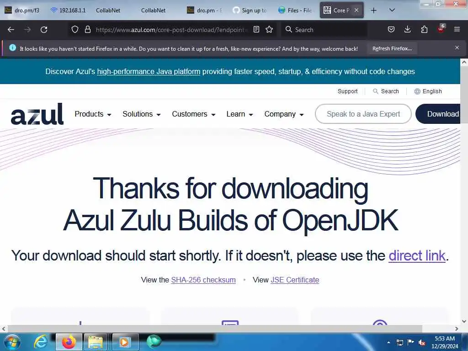Expand the Company menu
The width and height of the screenshot is (468, 351).
pyautogui.click(x=284, y=114)
